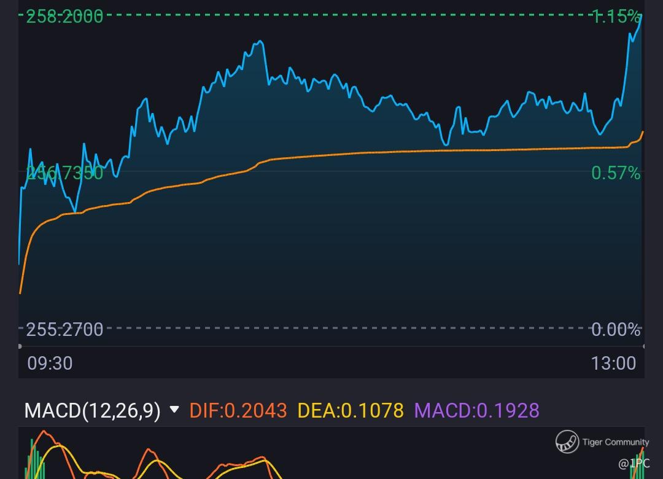Click the 09:30 start time marker
The width and height of the screenshot is (663, 479).
click(50, 363)
